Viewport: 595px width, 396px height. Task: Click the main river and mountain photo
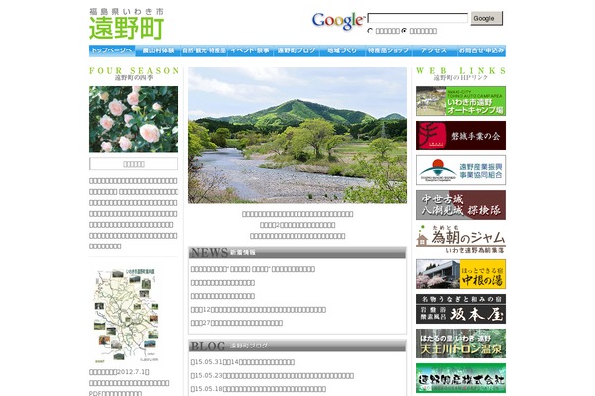tap(297, 136)
